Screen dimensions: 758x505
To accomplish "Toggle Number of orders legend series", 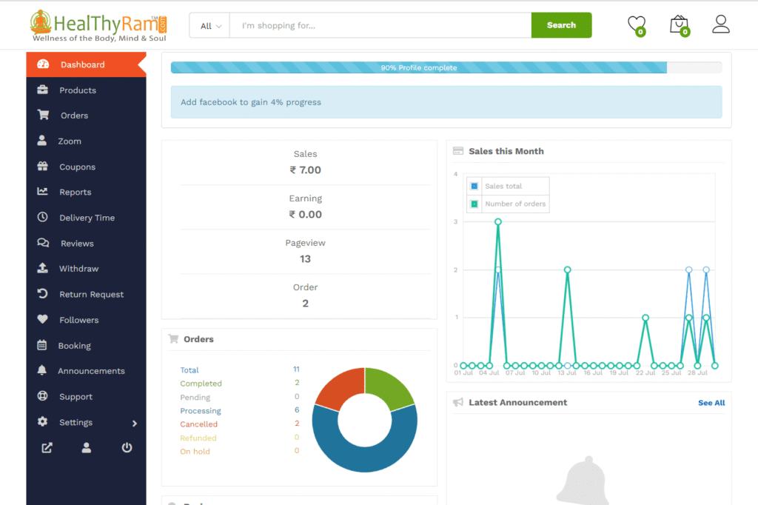I will [x=508, y=204].
